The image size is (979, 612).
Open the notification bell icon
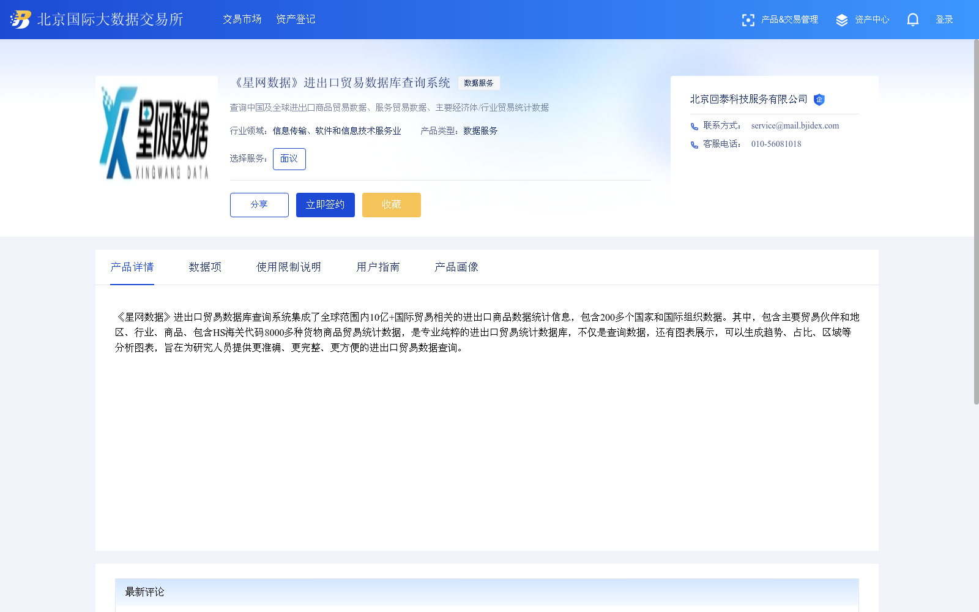pos(913,20)
